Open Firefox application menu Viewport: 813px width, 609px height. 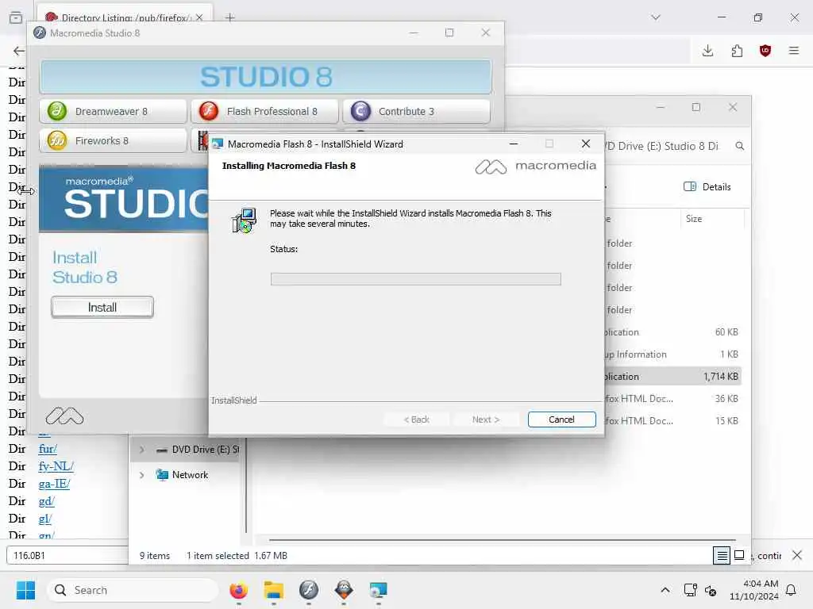(x=794, y=51)
